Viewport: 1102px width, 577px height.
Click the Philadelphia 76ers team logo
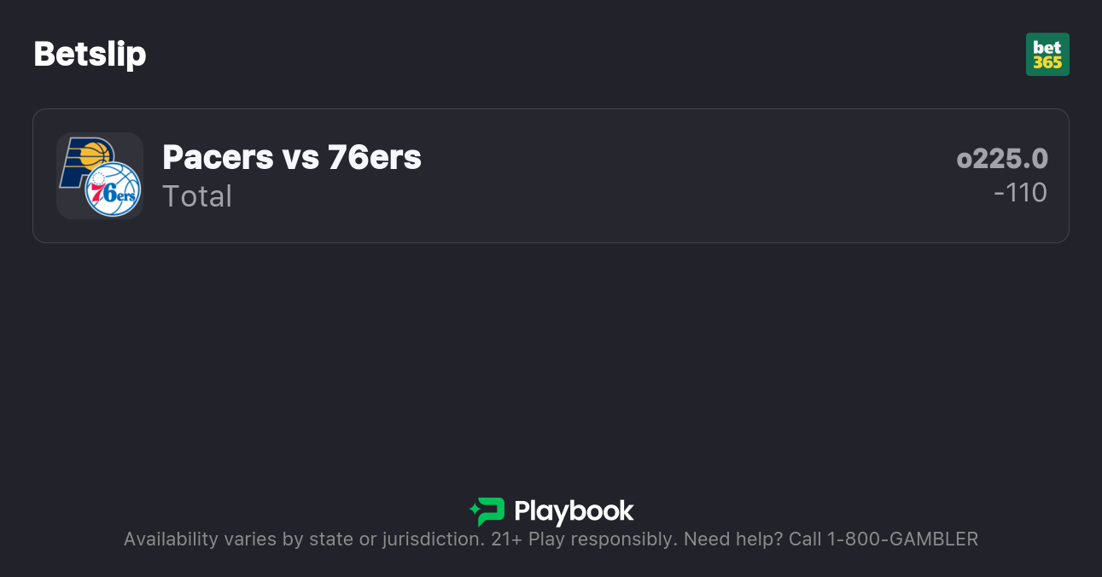[x=113, y=189]
